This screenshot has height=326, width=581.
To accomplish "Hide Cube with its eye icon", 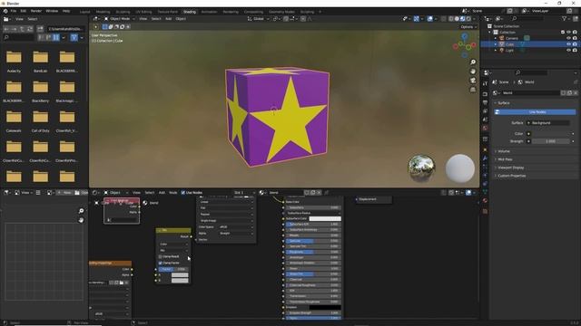I will (x=568, y=44).
